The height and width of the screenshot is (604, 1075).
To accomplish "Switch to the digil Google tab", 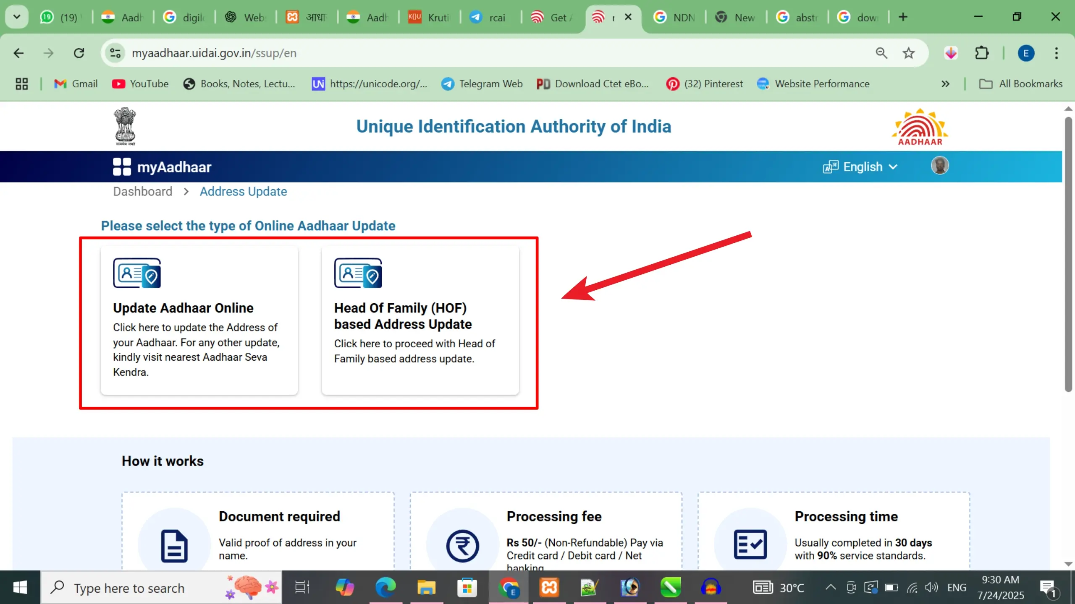I will coord(185,18).
